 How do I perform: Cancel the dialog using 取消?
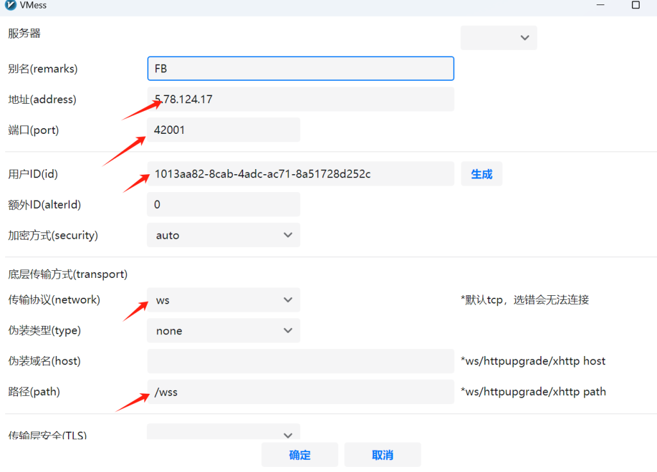click(x=382, y=455)
